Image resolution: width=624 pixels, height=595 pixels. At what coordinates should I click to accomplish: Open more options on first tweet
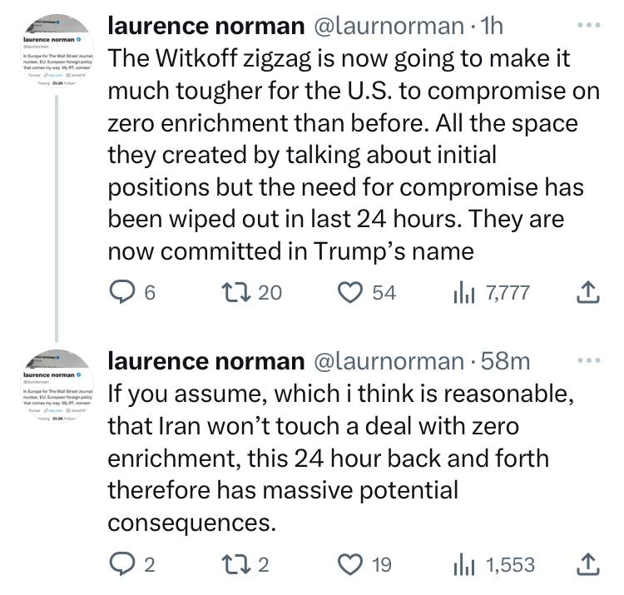tap(588, 27)
